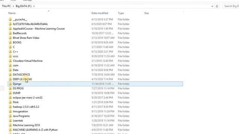Click date 1/31/2018 5:06 PM
239x134 pixels.
[102, 102]
